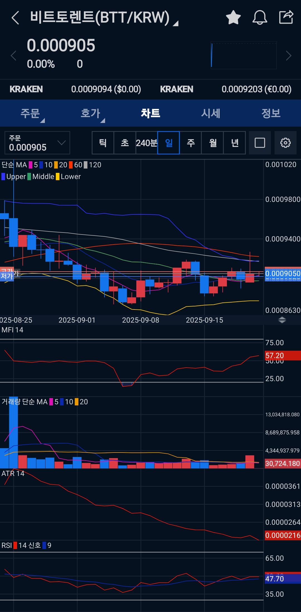Tap the 30,724.180 volume value tag
The width and height of the screenshot is (301, 612).
[283, 463]
